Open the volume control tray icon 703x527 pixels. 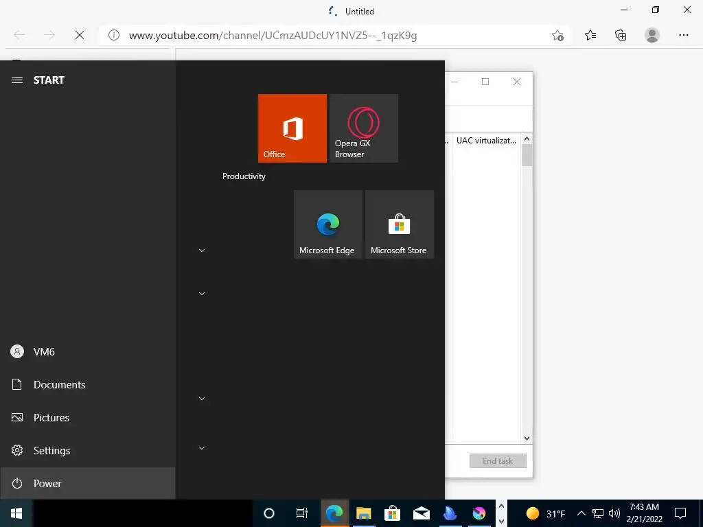pyautogui.click(x=614, y=513)
